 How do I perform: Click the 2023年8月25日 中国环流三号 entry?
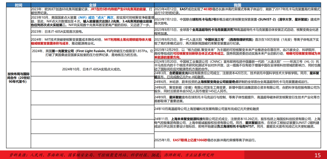point(237,41)
